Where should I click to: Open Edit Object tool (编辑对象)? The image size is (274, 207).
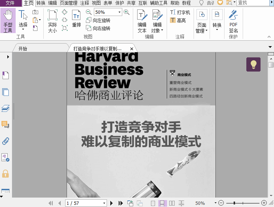pyautogui.click(x=157, y=21)
